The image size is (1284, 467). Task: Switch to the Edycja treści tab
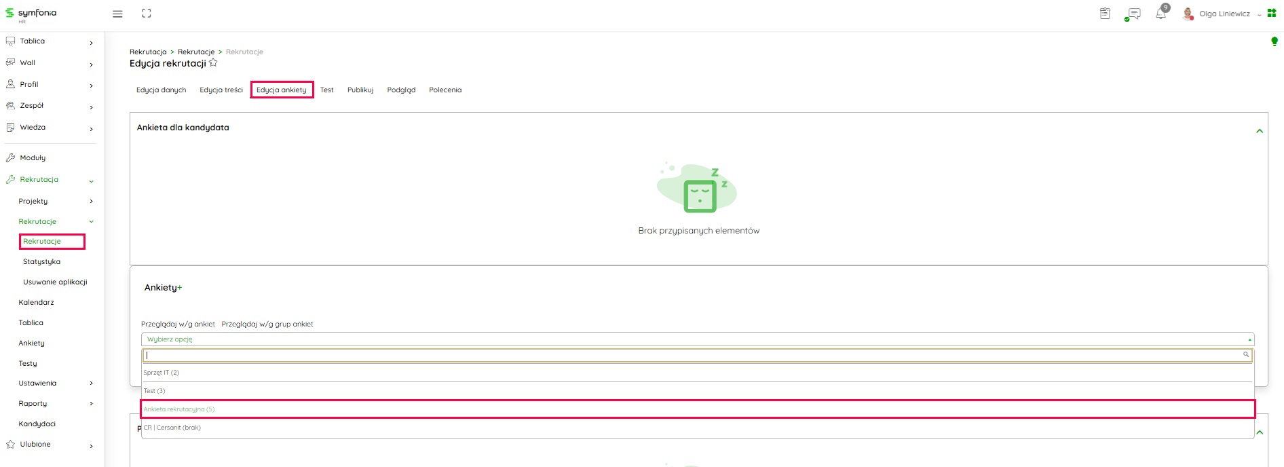(x=221, y=90)
